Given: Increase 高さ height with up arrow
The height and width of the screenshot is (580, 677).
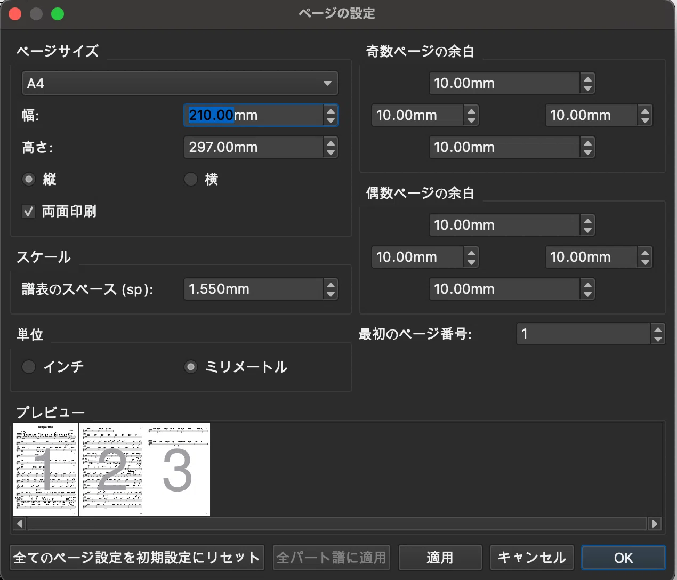Looking at the screenshot, I should pyautogui.click(x=331, y=142).
